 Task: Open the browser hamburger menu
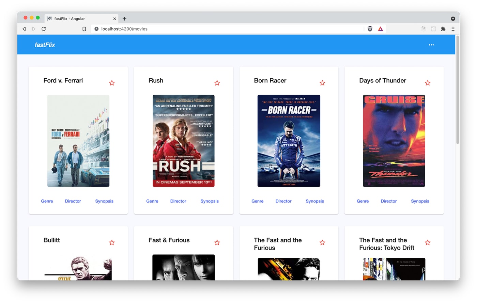click(453, 29)
